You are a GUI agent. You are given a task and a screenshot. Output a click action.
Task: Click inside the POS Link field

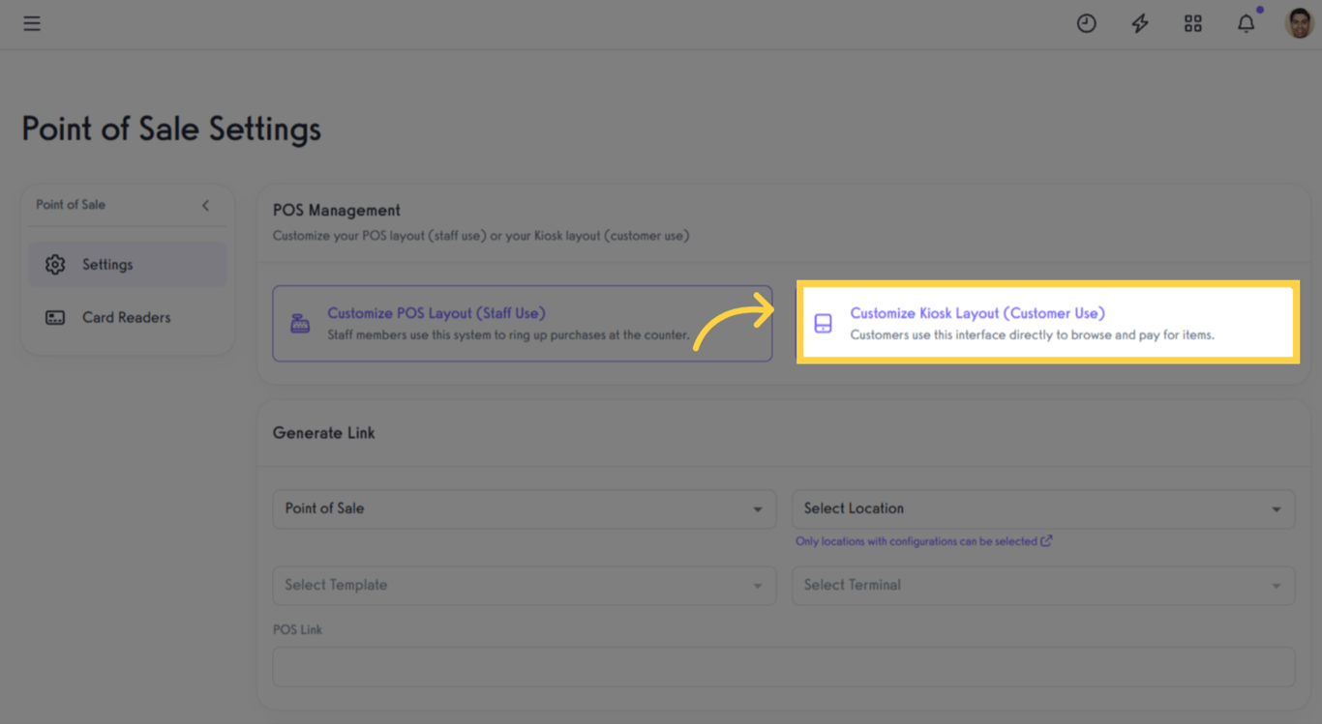(782, 667)
